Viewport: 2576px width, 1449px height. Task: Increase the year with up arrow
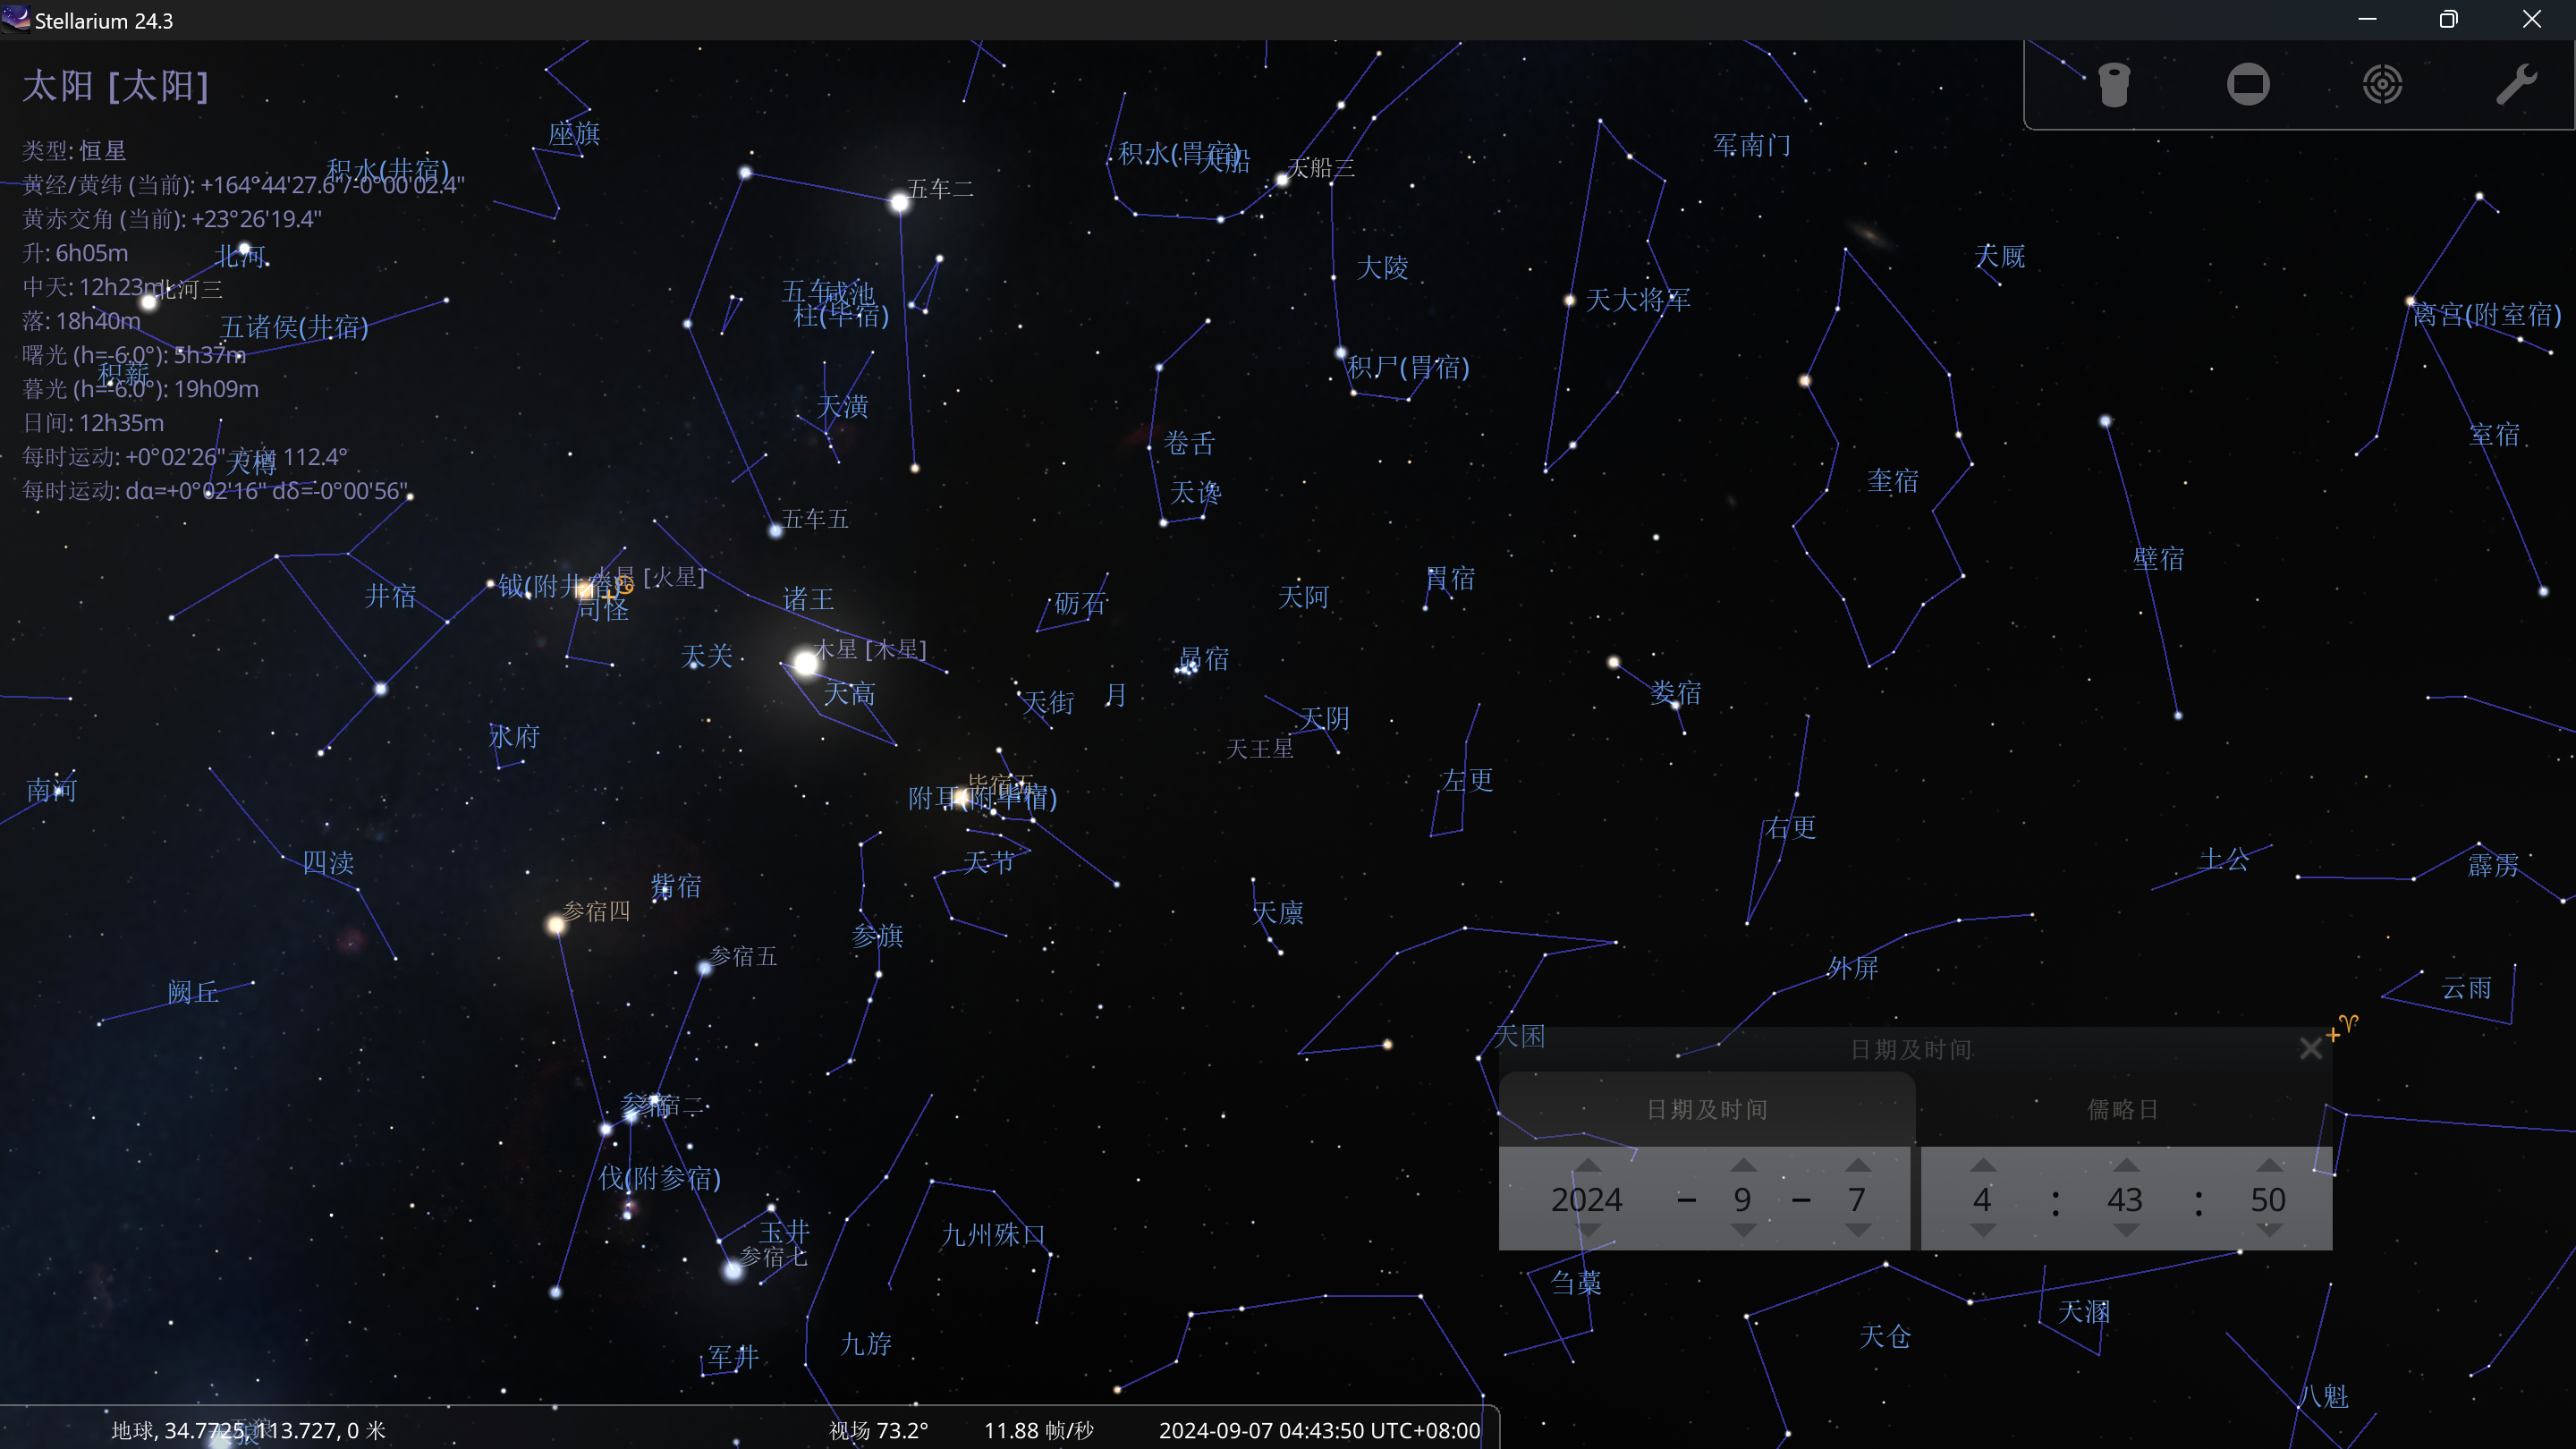pyautogui.click(x=1588, y=1166)
